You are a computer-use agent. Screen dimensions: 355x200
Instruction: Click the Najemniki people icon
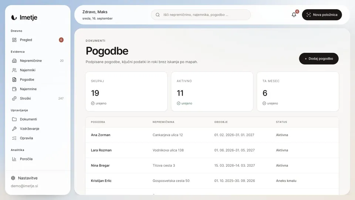[14, 70]
